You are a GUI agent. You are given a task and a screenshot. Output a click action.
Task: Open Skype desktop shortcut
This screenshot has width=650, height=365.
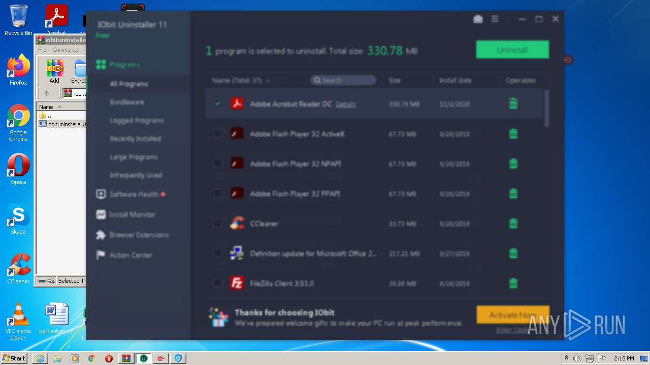point(18,219)
